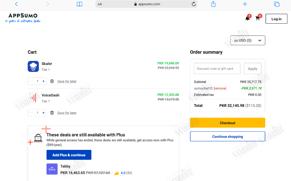The image size is (291, 181).
Task: Click the Plus laptop illustration icon
Action: coord(38,138)
